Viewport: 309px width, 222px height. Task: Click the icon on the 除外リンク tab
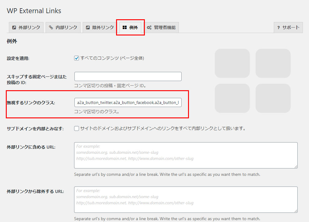88,28
